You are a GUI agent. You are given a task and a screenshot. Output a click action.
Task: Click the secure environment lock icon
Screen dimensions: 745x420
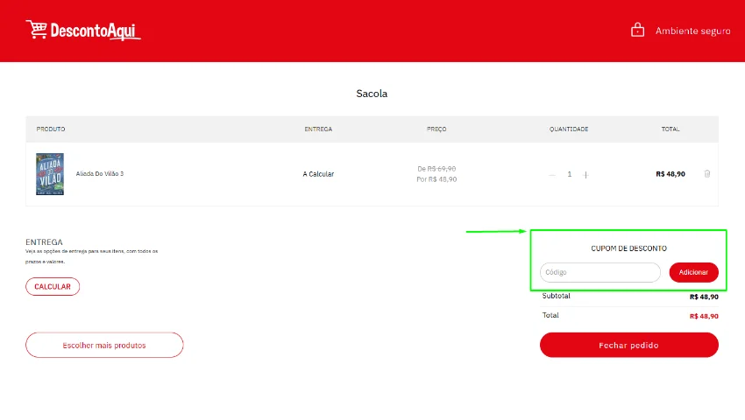coord(637,30)
